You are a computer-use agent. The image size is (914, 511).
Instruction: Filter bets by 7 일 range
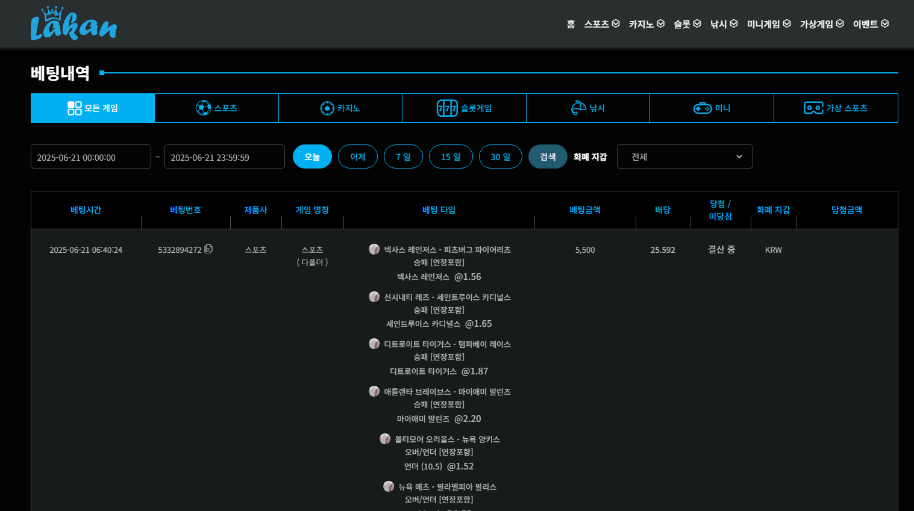[x=403, y=156]
